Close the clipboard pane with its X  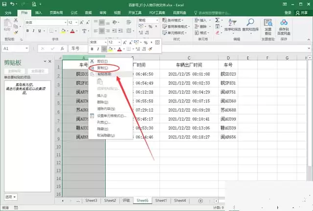[x=50, y=61]
